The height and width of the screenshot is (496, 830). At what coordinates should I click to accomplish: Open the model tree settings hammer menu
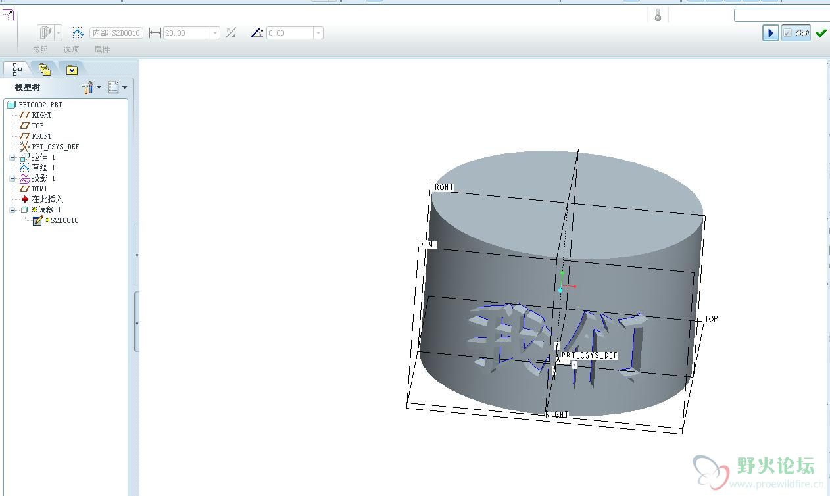pyautogui.click(x=91, y=87)
